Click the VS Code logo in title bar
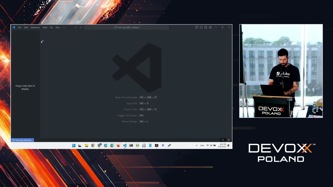Screen dimensions: 333x187 [14, 27]
